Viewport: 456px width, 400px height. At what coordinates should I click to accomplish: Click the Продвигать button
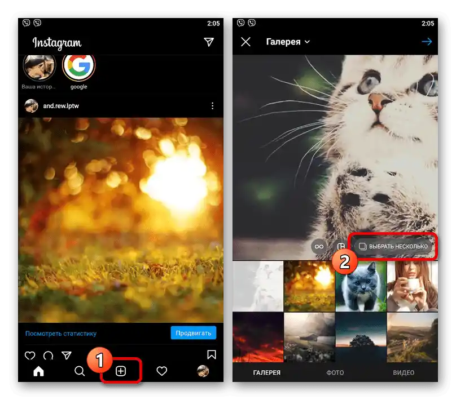(194, 333)
